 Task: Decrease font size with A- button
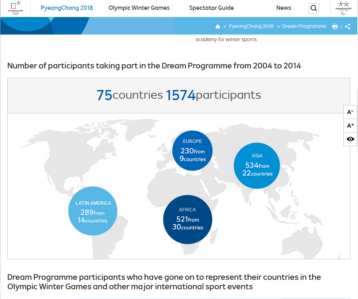tap(350, 112)
